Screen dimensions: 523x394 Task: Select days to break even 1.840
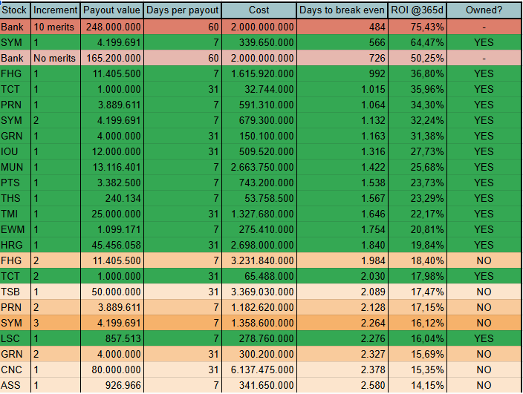(x=342, y=245)
